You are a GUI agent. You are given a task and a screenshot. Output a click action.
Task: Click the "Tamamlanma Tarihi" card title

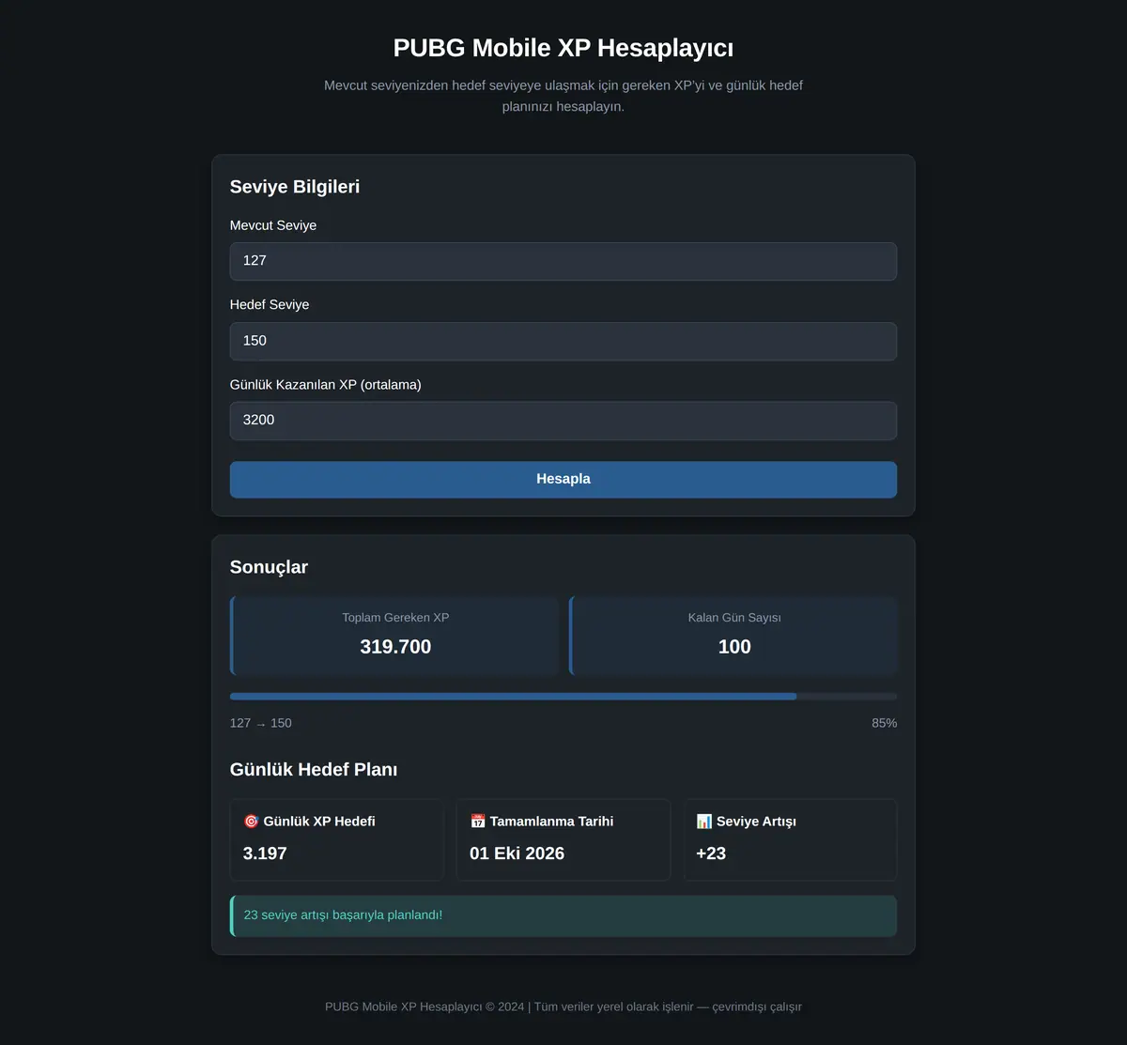(x=551, y=822)
